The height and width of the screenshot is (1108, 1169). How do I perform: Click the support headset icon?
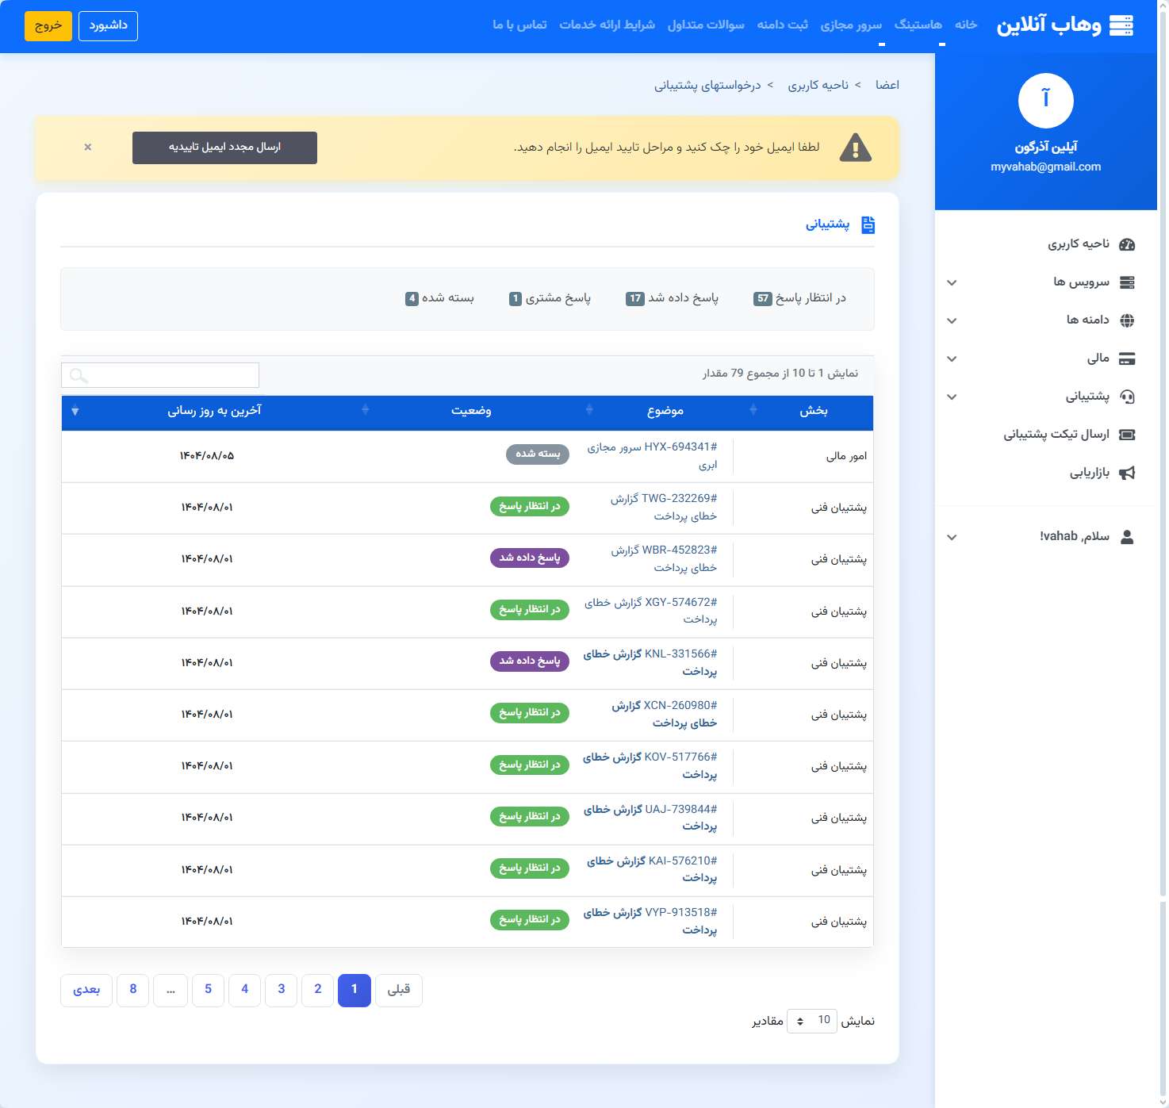click(1127, 397)
